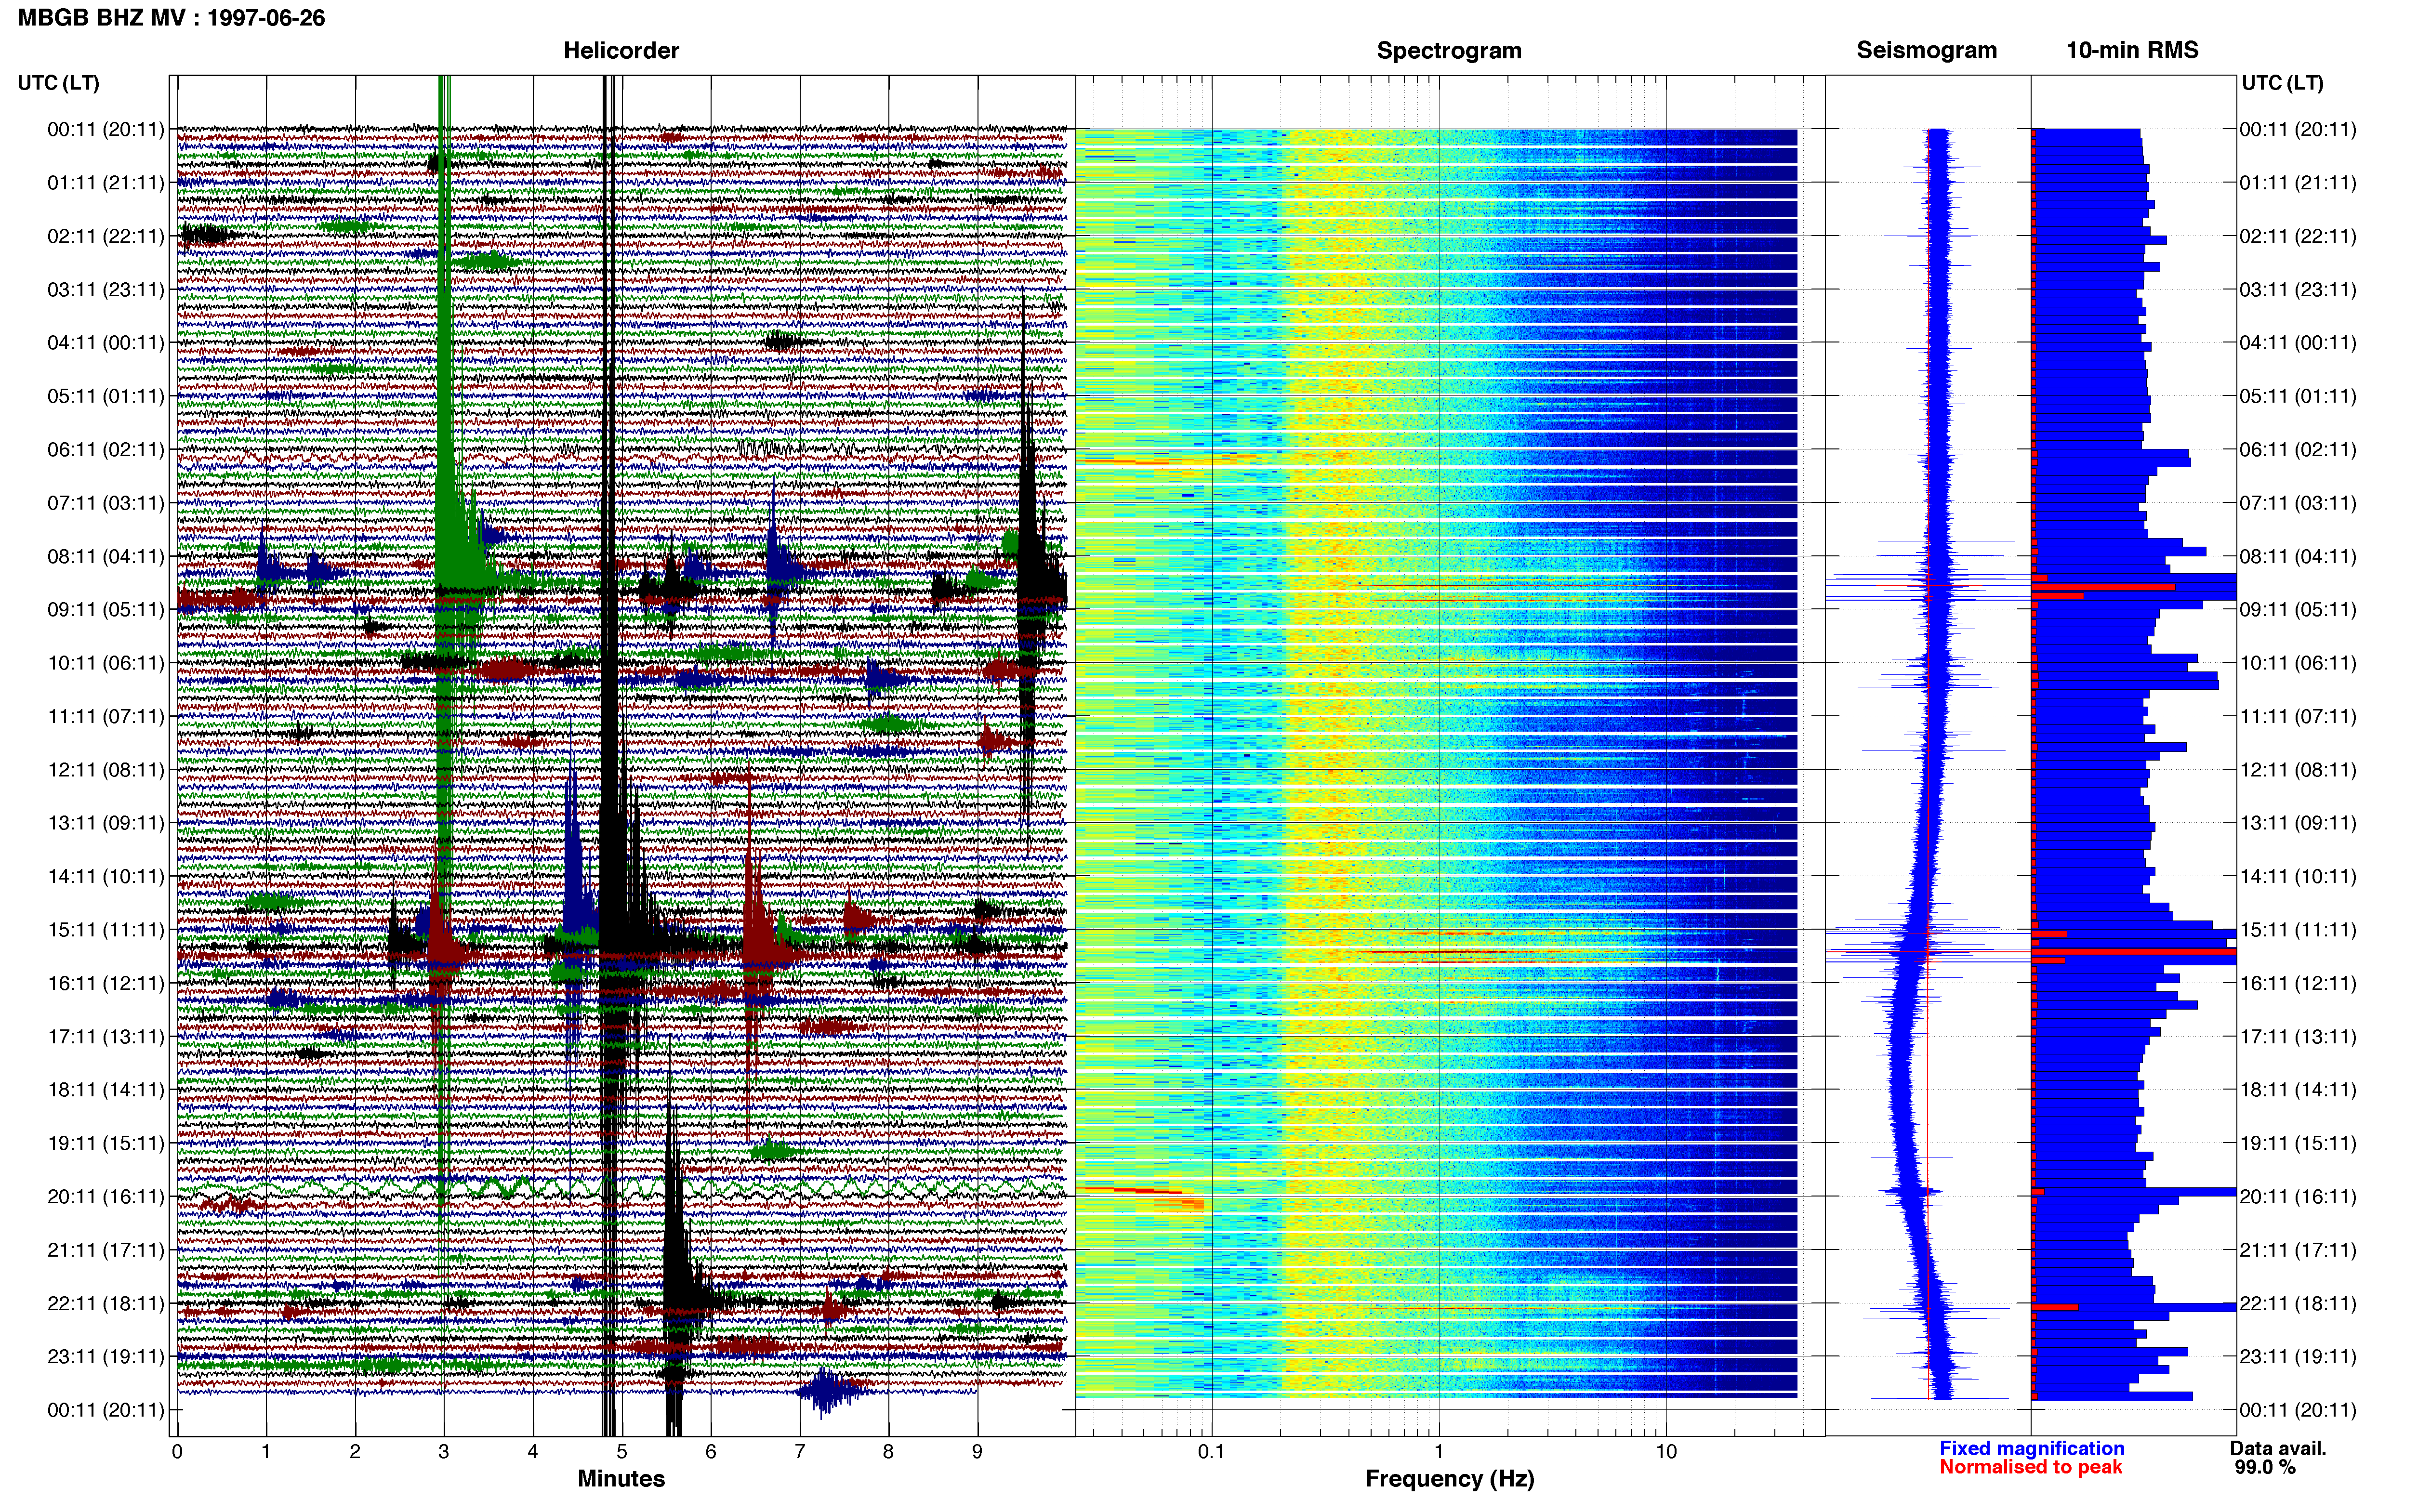Click '07:11 (03:11)' on the RMS-side time axis
This screenshot has height=1512, width=2418.
pos(2298,503)
